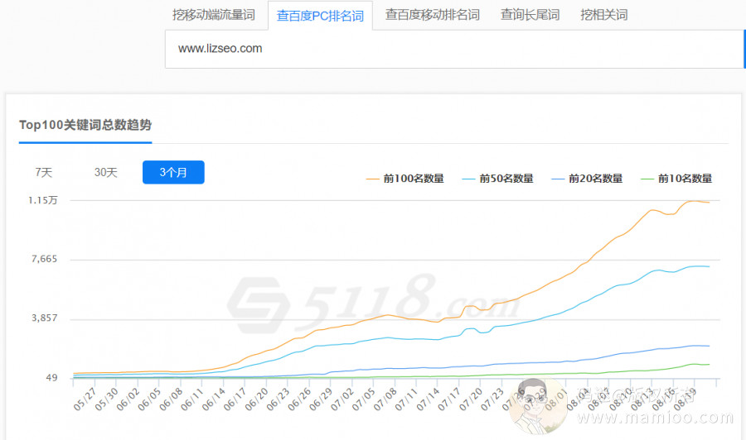This screenshot has height=440, width=746.
Task: Click the 7,665 y-axis value
Action: [42, 260]
